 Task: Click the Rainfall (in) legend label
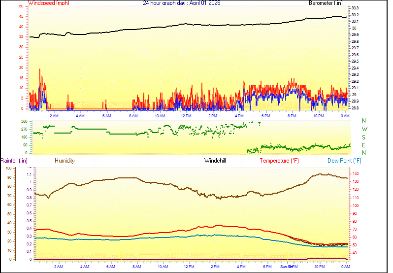pyautogui.click(x=14, y=161)
